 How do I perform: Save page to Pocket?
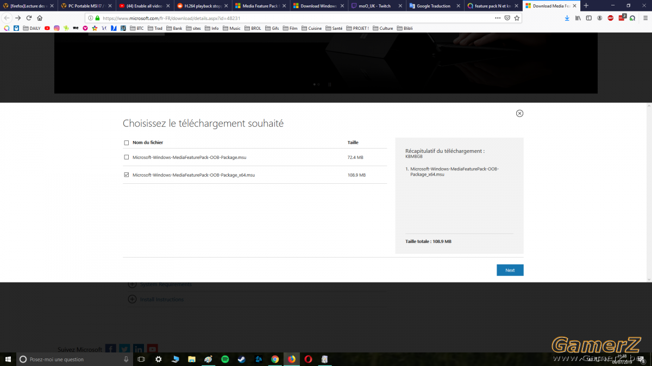[x=507, y=18]
